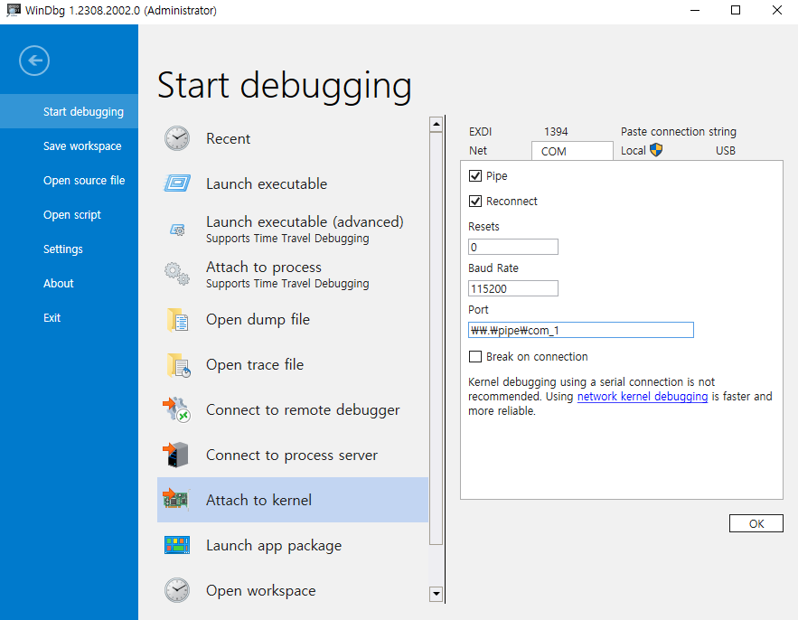
Task: Click the Attach to process gears icon
Action: tap(177, 274)
